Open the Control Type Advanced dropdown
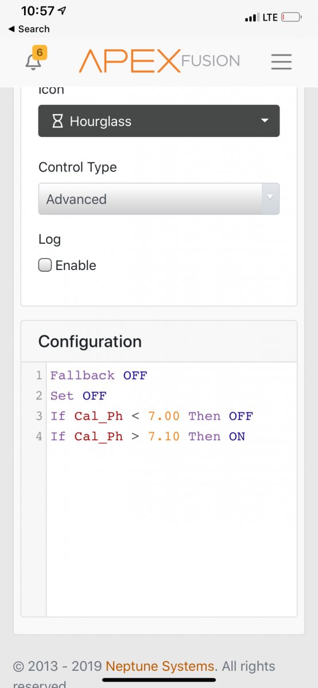The width and height of the screenshot is (318, 688). tap(159, 199)
